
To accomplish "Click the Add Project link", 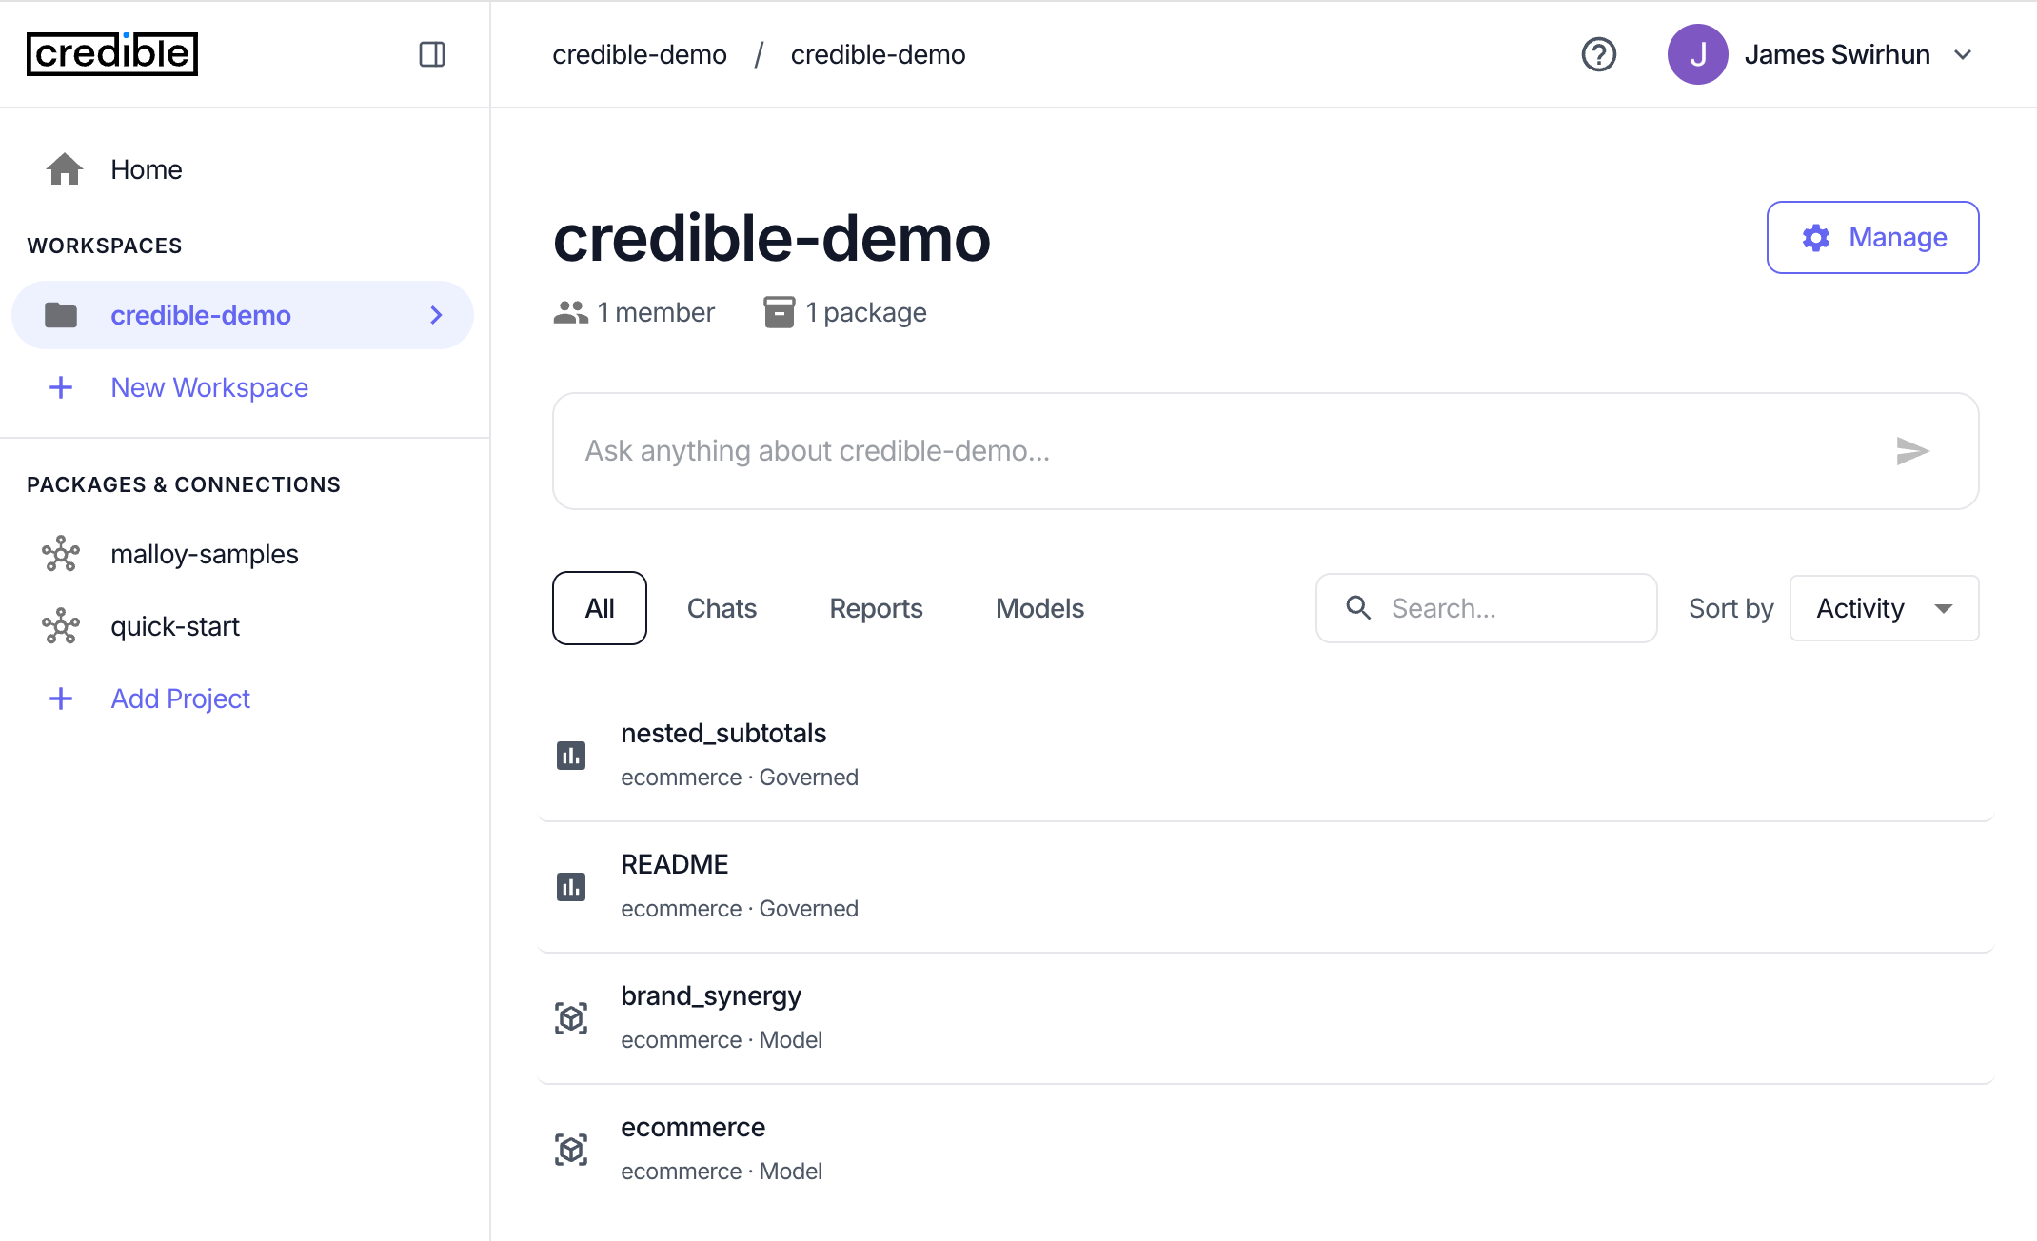I will click(180, 699).
